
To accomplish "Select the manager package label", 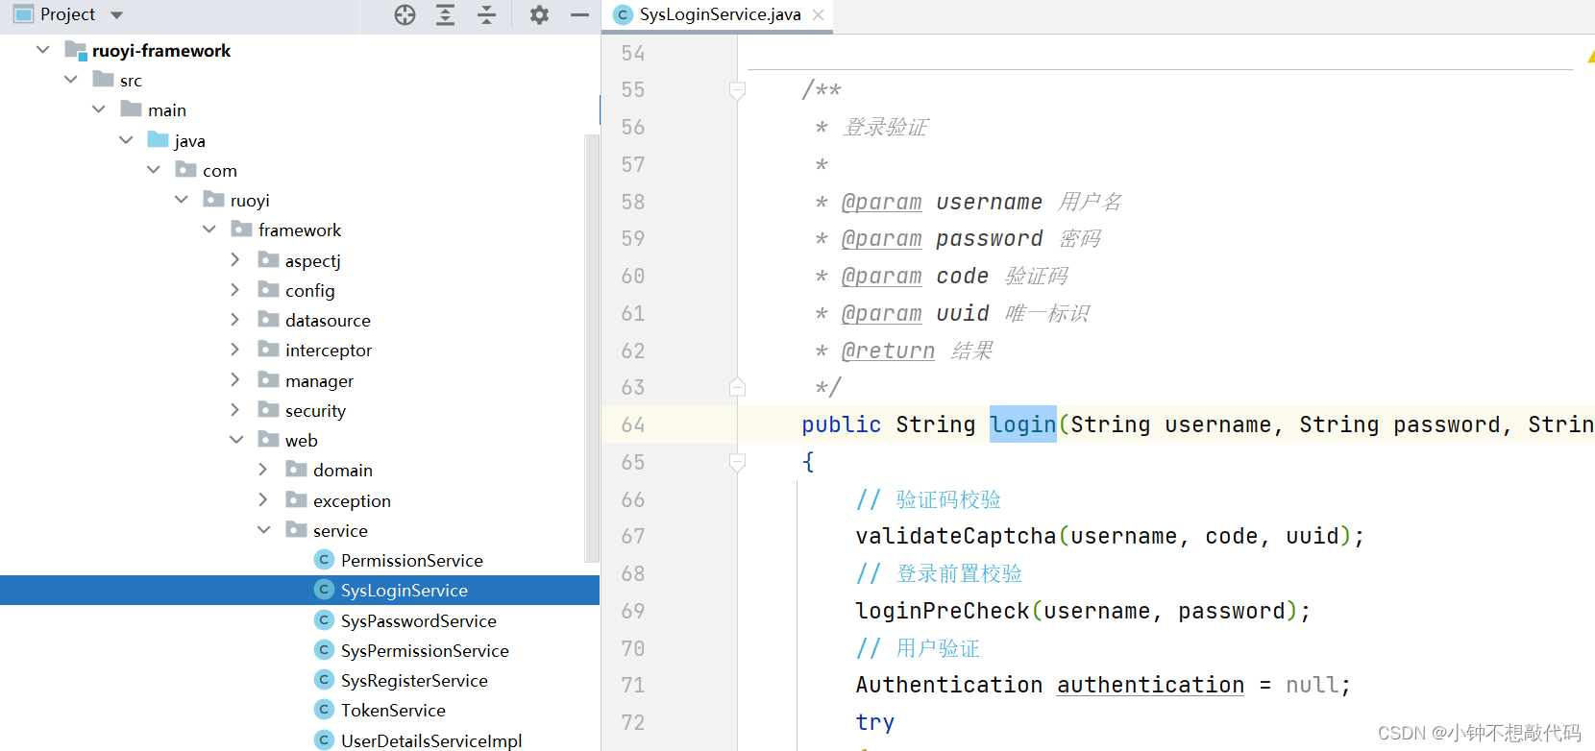I will pos(319,380).
